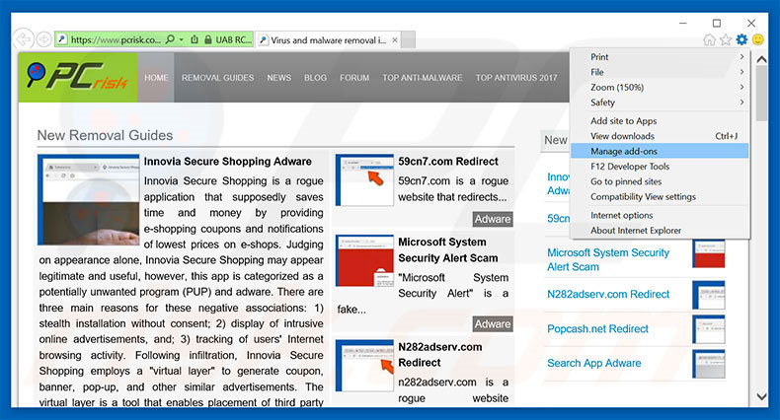Click the Home house icon
Image resolution: width=780 pixels, height=420 pixels.
point(709,39)
